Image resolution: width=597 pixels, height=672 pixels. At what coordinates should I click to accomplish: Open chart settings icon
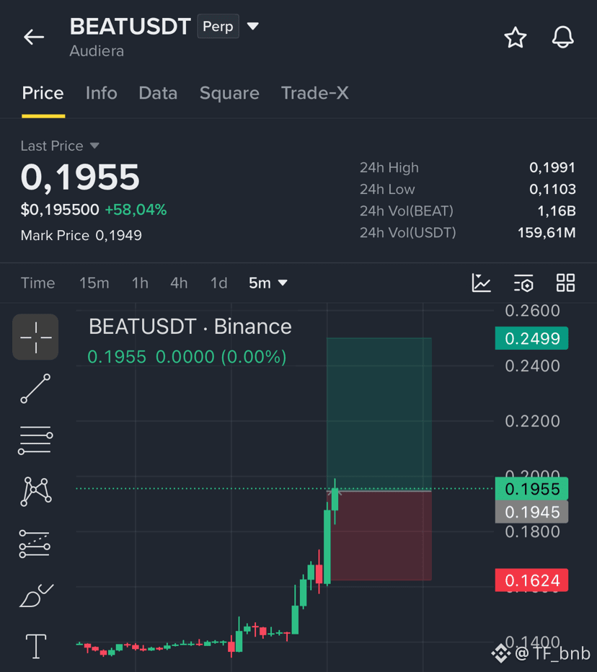tap(523, 283)
